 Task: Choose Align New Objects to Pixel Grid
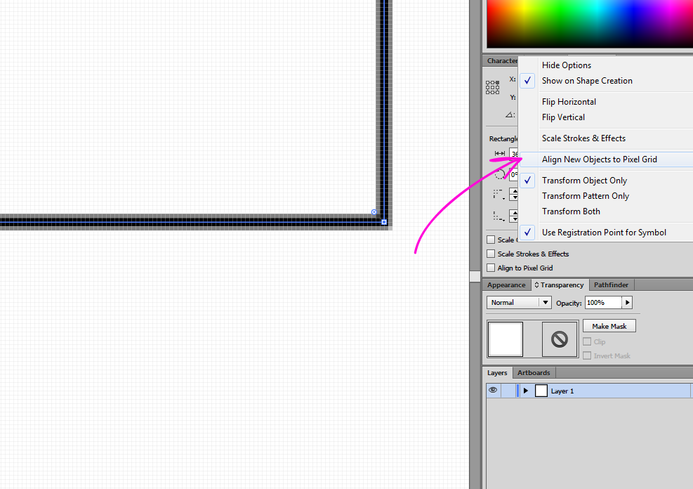(x=605, y=159)
